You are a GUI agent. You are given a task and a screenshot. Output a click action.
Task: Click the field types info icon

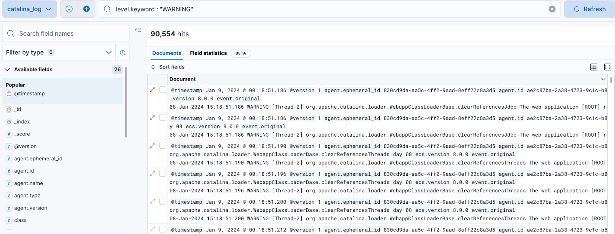coord(123,53)
